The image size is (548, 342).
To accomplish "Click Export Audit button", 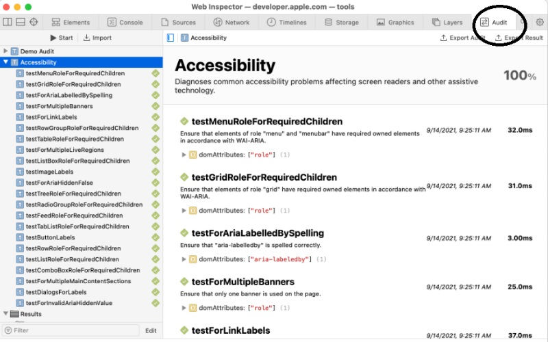I will coord(463,38).
